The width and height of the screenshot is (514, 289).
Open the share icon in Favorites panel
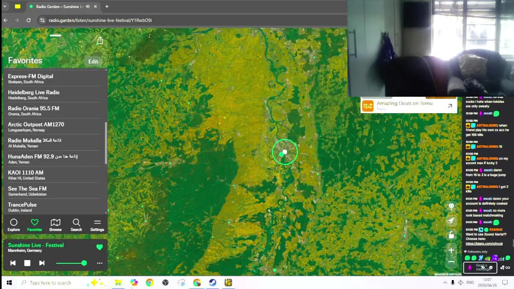tap(100, 41)
